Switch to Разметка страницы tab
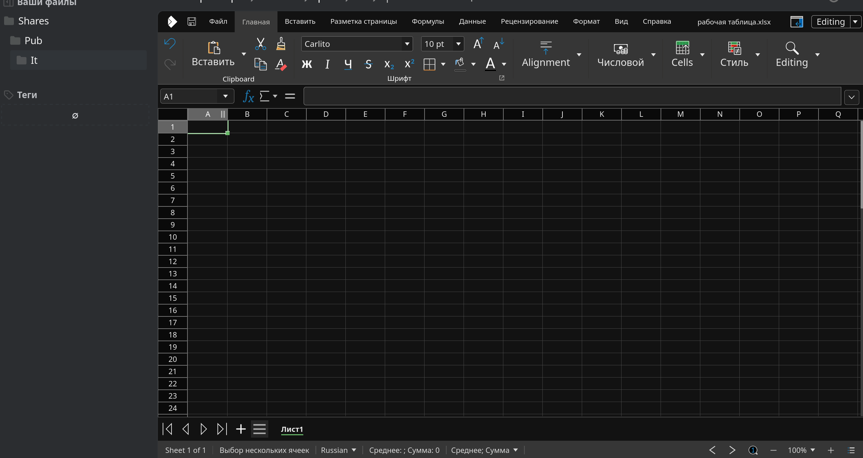This screenshot has width=863, height=458. [363, 21]
